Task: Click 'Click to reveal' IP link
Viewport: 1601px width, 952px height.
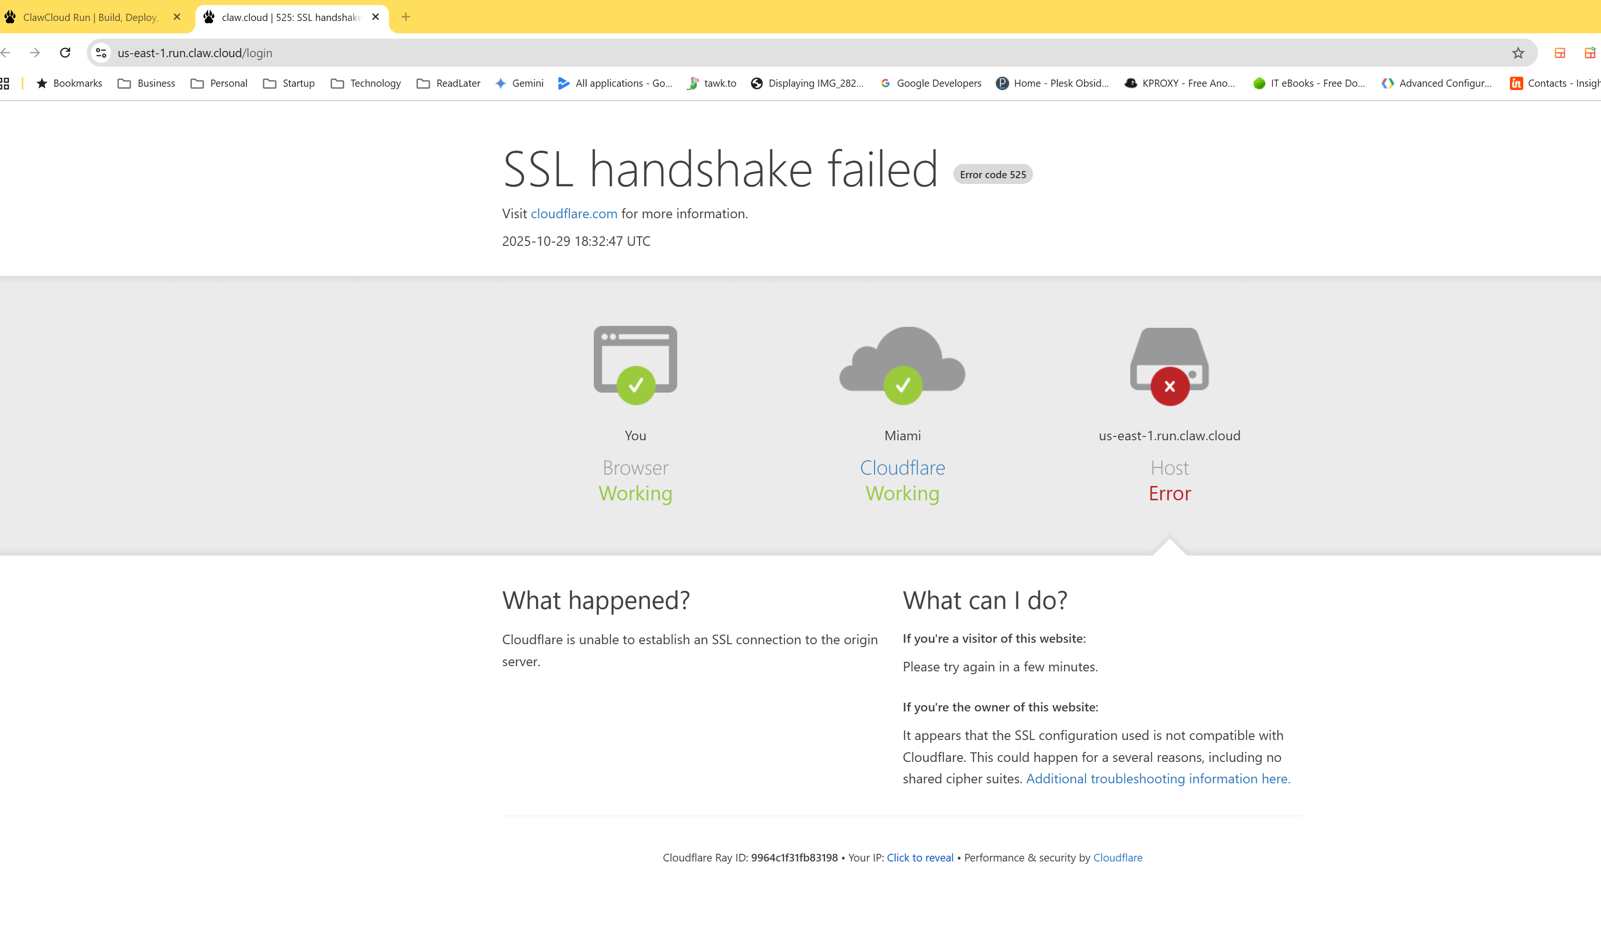Action: coord(920,858)
